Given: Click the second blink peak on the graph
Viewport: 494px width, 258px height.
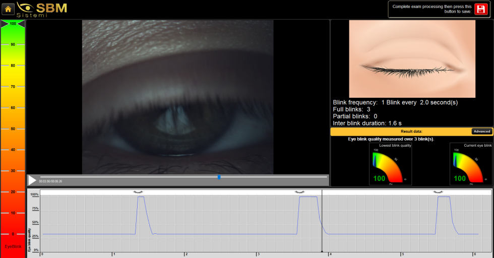Looking at the screenshot, I should coord(308,197).
